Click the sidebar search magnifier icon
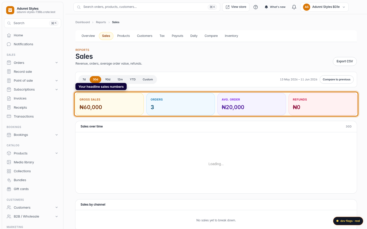The height and width of the screenshot is (229, 367). pyautogui.click(x=9, y=23)
